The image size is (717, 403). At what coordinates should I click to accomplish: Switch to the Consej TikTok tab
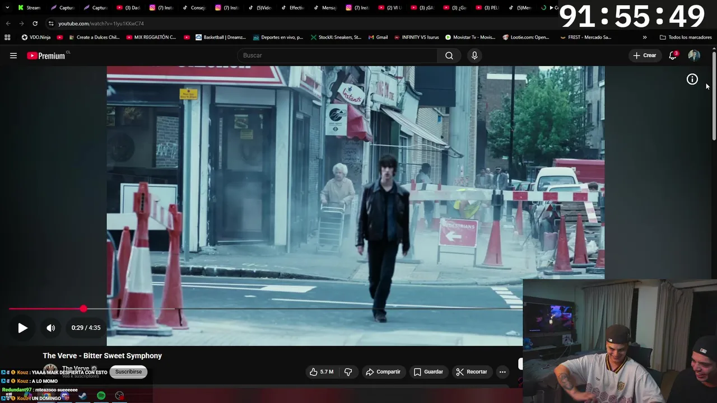point(193,8)
